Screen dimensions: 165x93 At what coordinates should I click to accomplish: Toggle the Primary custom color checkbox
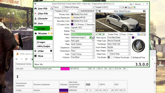tap(77, 24)
